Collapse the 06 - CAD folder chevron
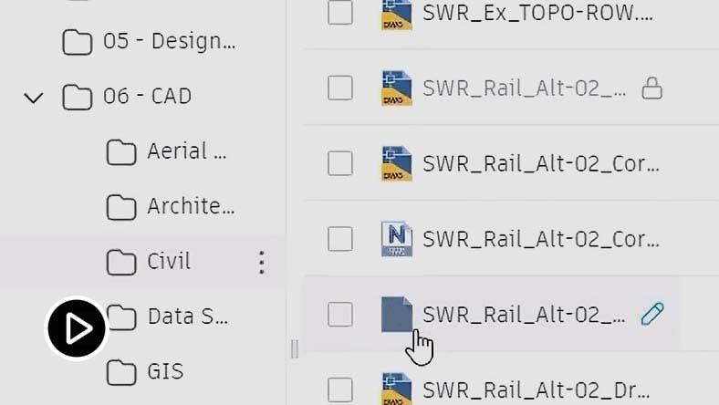Viewport: 719px width, 405px height. 33,98
